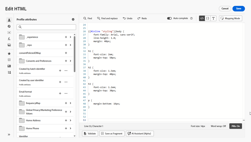Image resolution: width=251 pixels, height=142 pixels.
Task: Click the Undo toolbar item
Action: pos(128,18)
